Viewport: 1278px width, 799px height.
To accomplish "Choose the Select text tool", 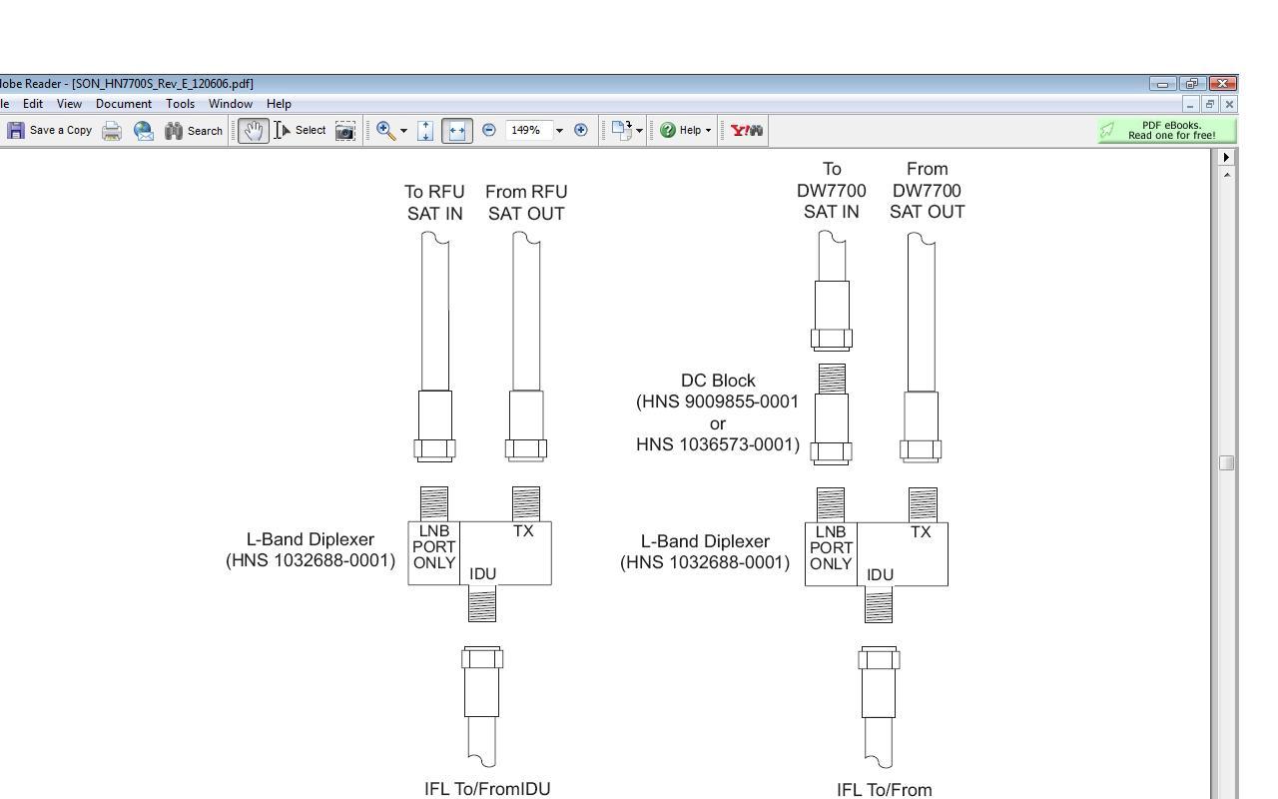I will 301,131.
